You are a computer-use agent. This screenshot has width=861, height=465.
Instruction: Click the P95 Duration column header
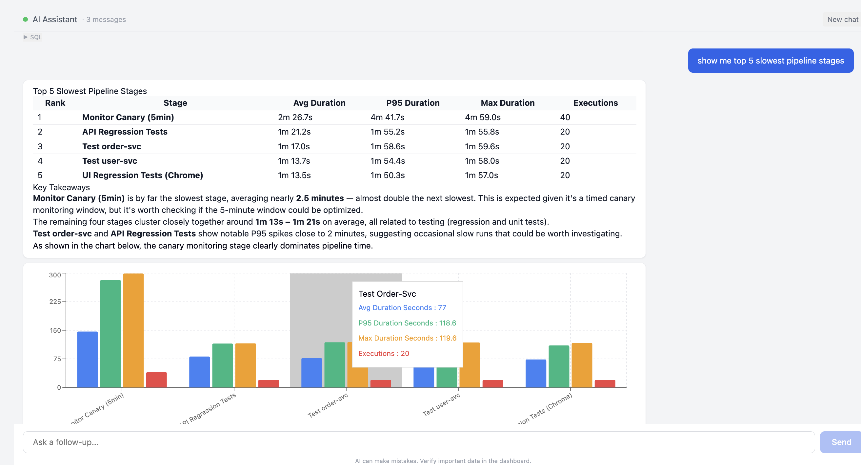coord(412,103)
